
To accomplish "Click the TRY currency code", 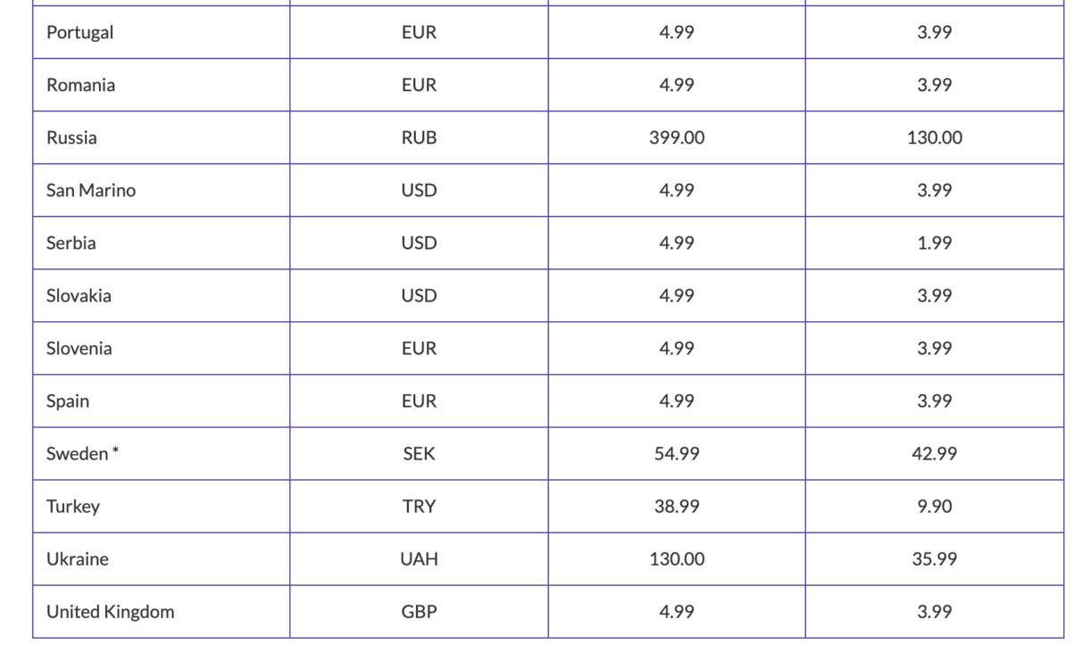I will click(x=419, y=506).
